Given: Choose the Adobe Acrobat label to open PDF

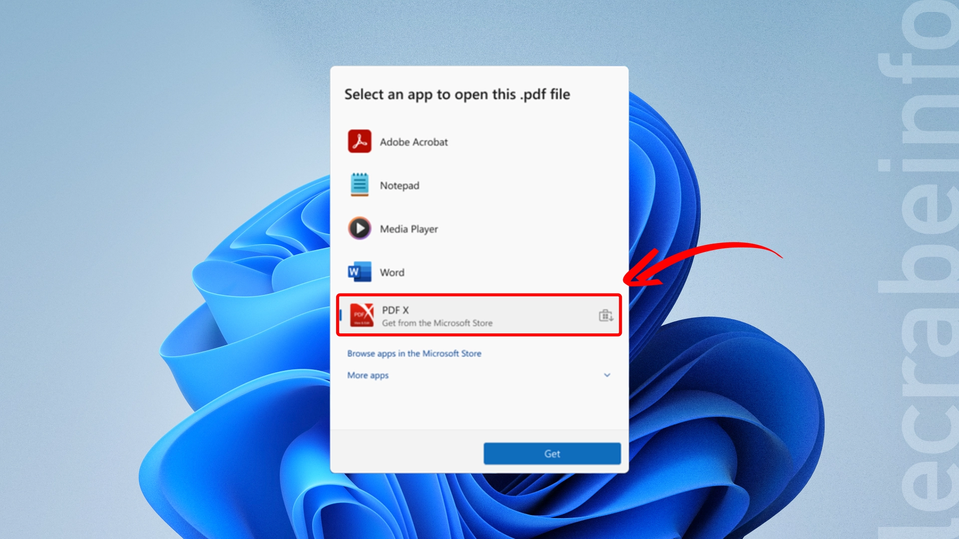Looking at the screenshot, I should [x=414, y=142].
